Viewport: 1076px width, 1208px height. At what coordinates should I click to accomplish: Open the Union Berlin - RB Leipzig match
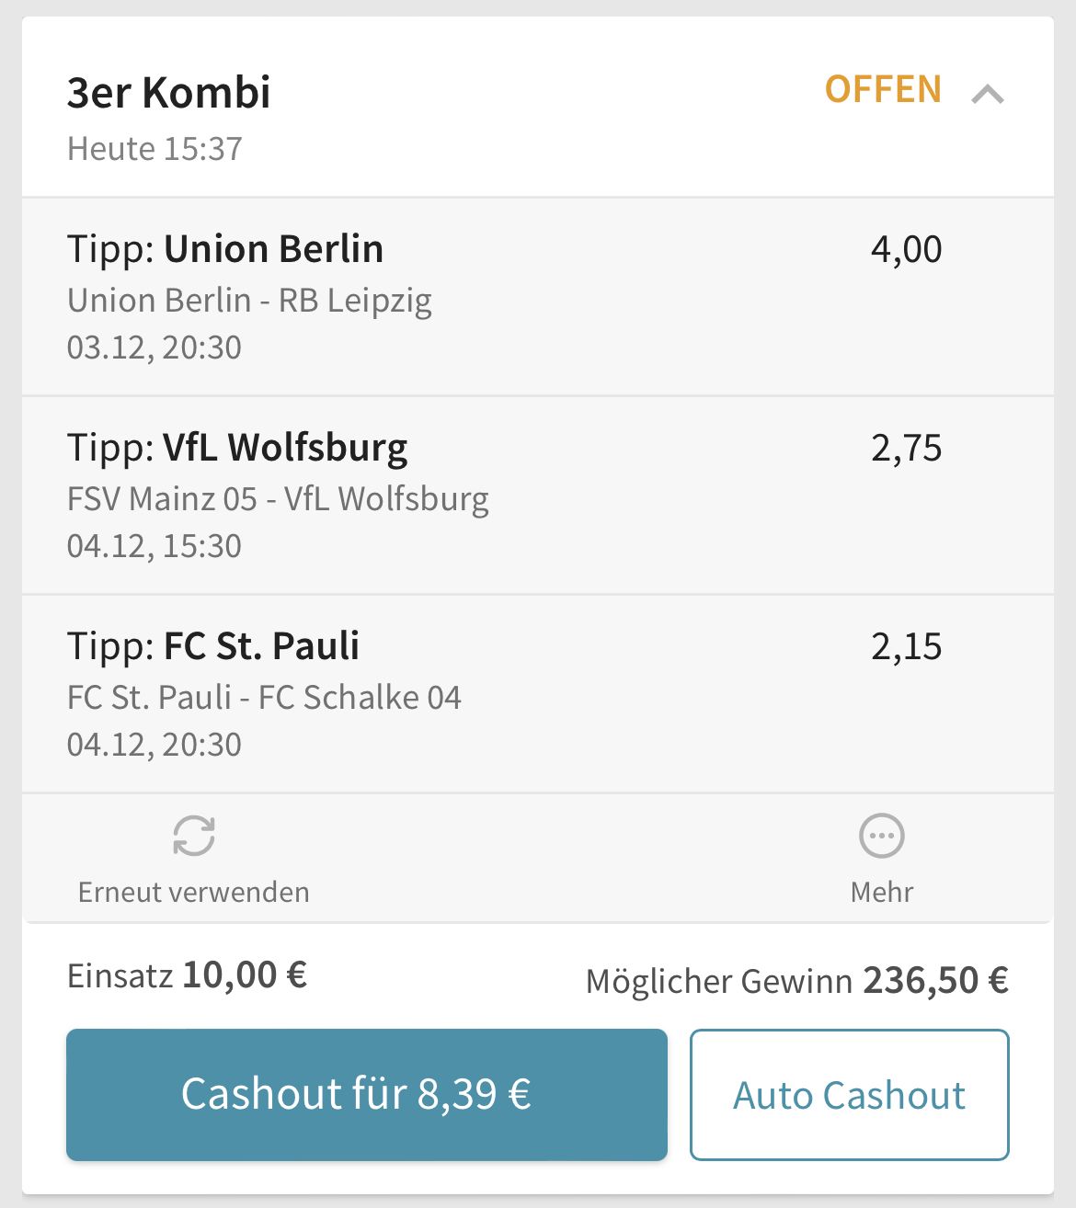tap(249, 301)
